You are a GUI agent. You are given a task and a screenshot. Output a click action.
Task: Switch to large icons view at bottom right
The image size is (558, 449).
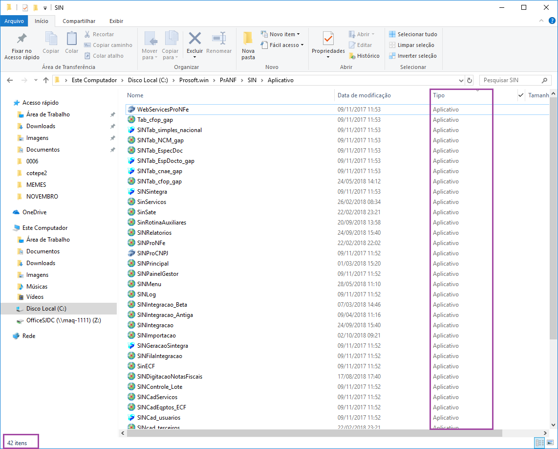click(550, 443)
